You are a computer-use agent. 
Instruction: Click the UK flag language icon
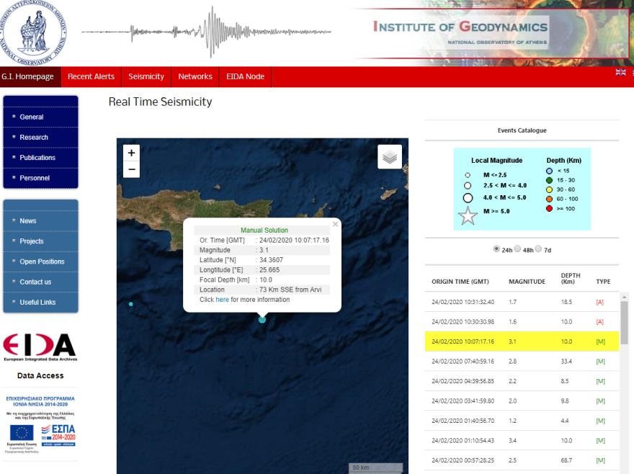[x=620, y=72]
